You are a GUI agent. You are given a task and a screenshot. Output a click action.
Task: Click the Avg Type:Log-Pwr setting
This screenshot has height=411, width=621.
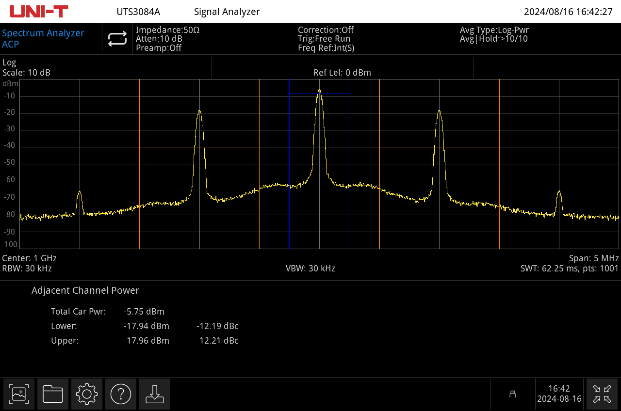(494, 30)
